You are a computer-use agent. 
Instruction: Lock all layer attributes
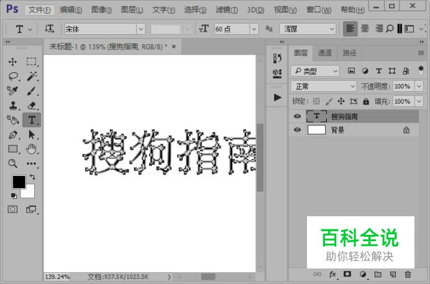pyautogui.click(x=366, y=101)
